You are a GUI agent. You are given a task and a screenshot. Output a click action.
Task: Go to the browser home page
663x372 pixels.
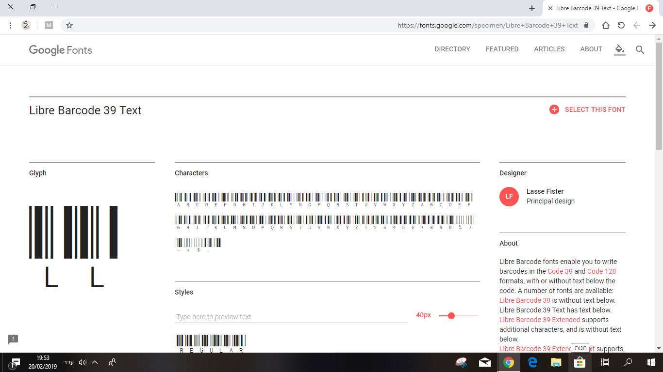605,25
